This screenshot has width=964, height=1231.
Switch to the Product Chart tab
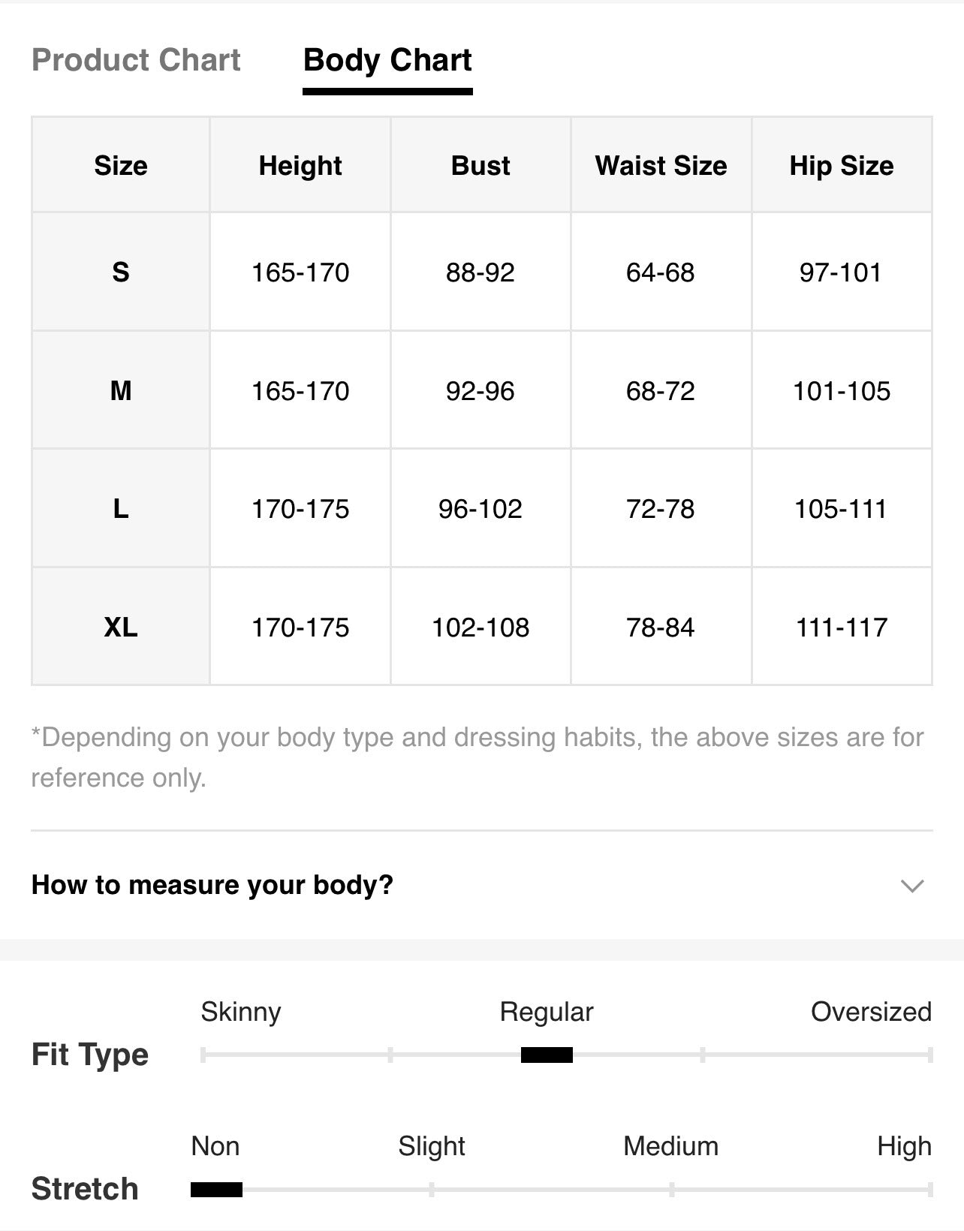[136, 60]
